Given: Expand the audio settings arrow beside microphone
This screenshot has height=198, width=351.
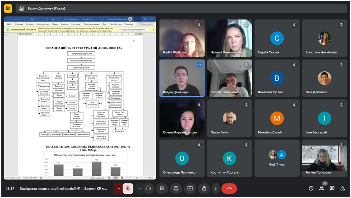Looking at the screenshot, I should 119,188.
